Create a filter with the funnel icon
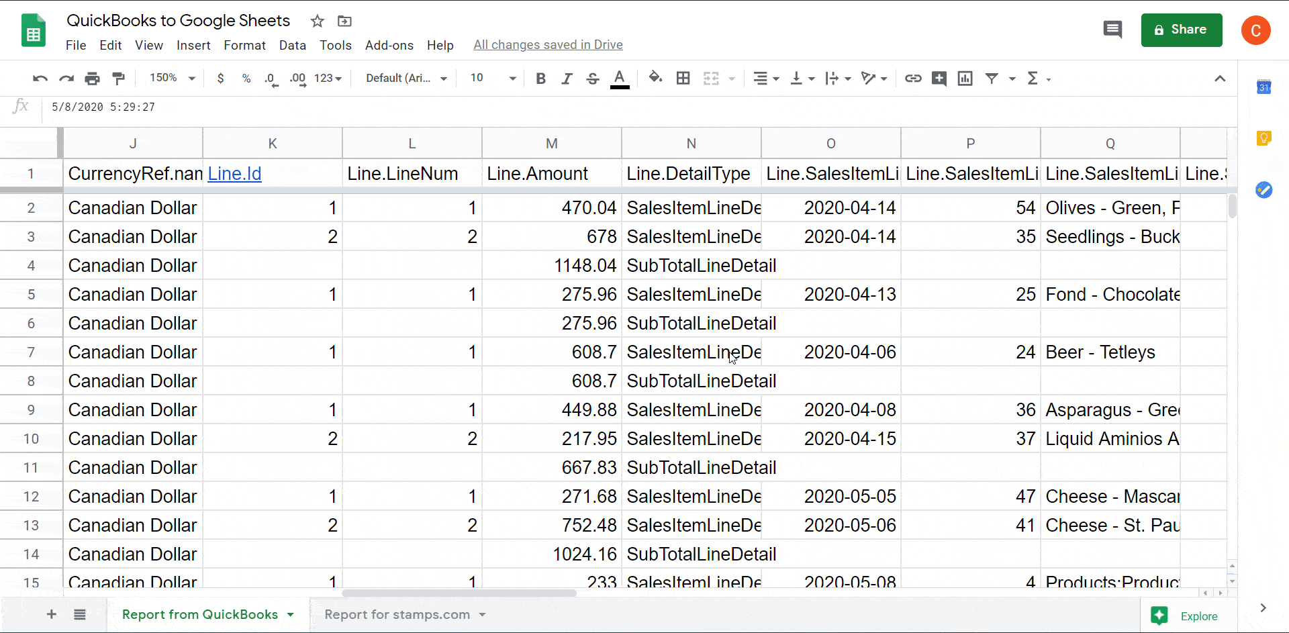 (x=991, y=79)
